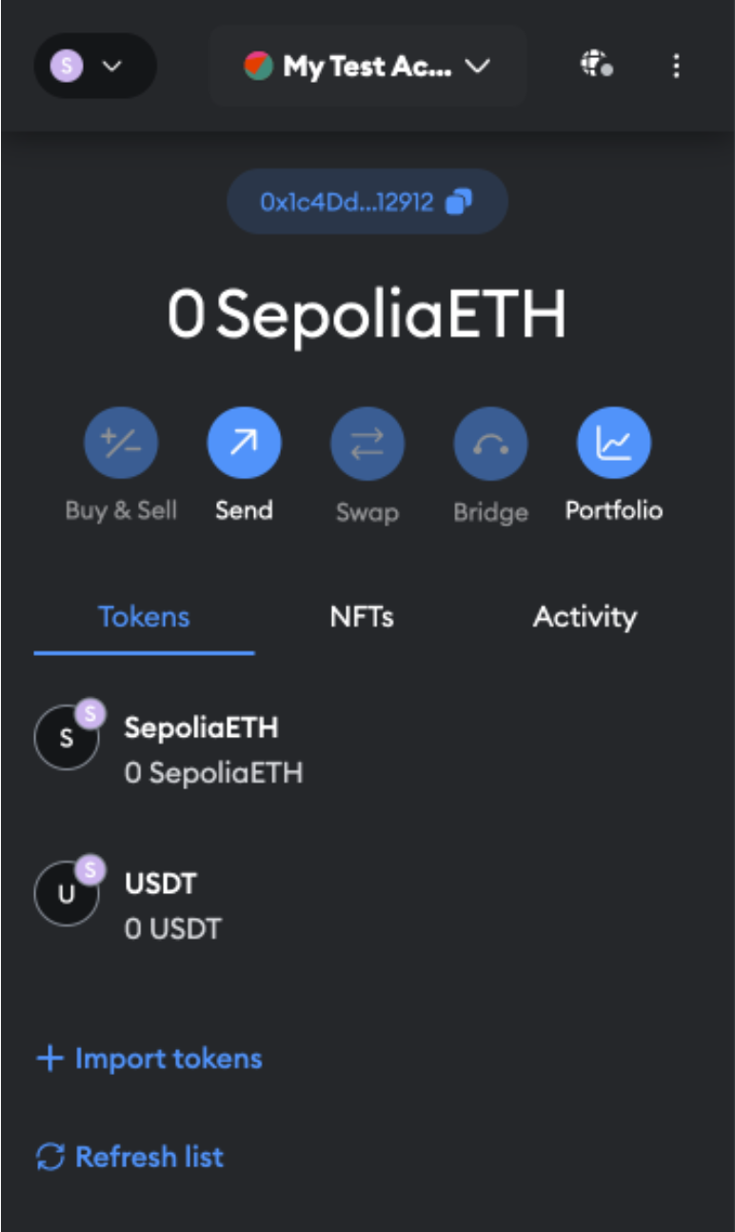Select the Tokens tab
Image resolution: width=735 pixels, height=1232 pixels.
pyautogui.click(x=144, y=617)
